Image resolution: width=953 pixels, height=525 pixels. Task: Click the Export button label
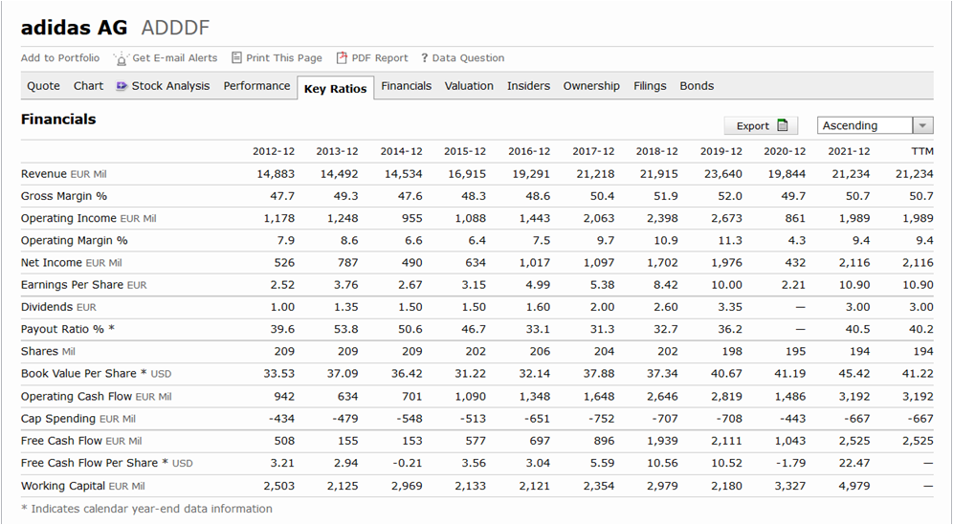click(752, 126)
